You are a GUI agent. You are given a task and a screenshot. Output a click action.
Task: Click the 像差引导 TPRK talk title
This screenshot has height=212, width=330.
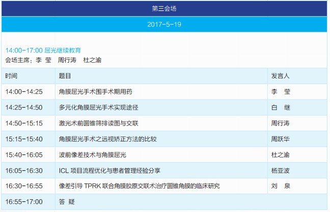pyautogui.click(x=139, y=186)
